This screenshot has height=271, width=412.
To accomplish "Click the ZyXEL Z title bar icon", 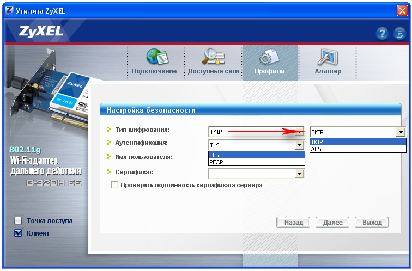I will point(9,10).
